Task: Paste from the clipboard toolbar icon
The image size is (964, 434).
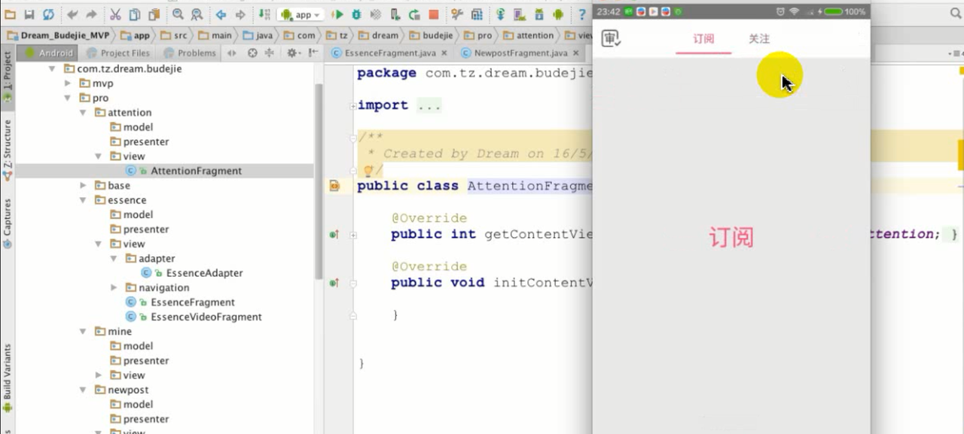Action: (x=154, y=14)
